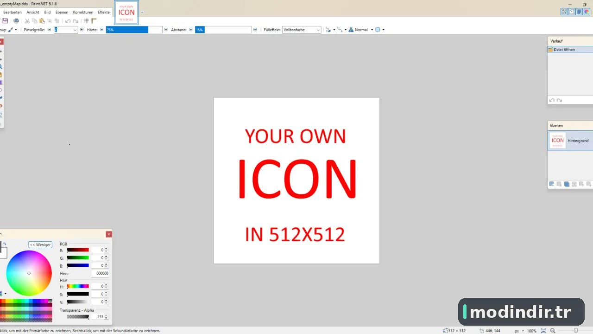Open the selection clipping mode dropdown
593x334 pixels.
[x=379, y=30]
